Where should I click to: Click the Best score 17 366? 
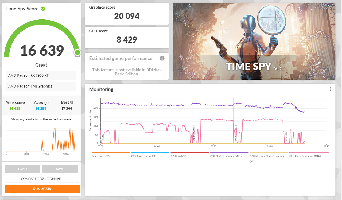click(x=67, y=108)
